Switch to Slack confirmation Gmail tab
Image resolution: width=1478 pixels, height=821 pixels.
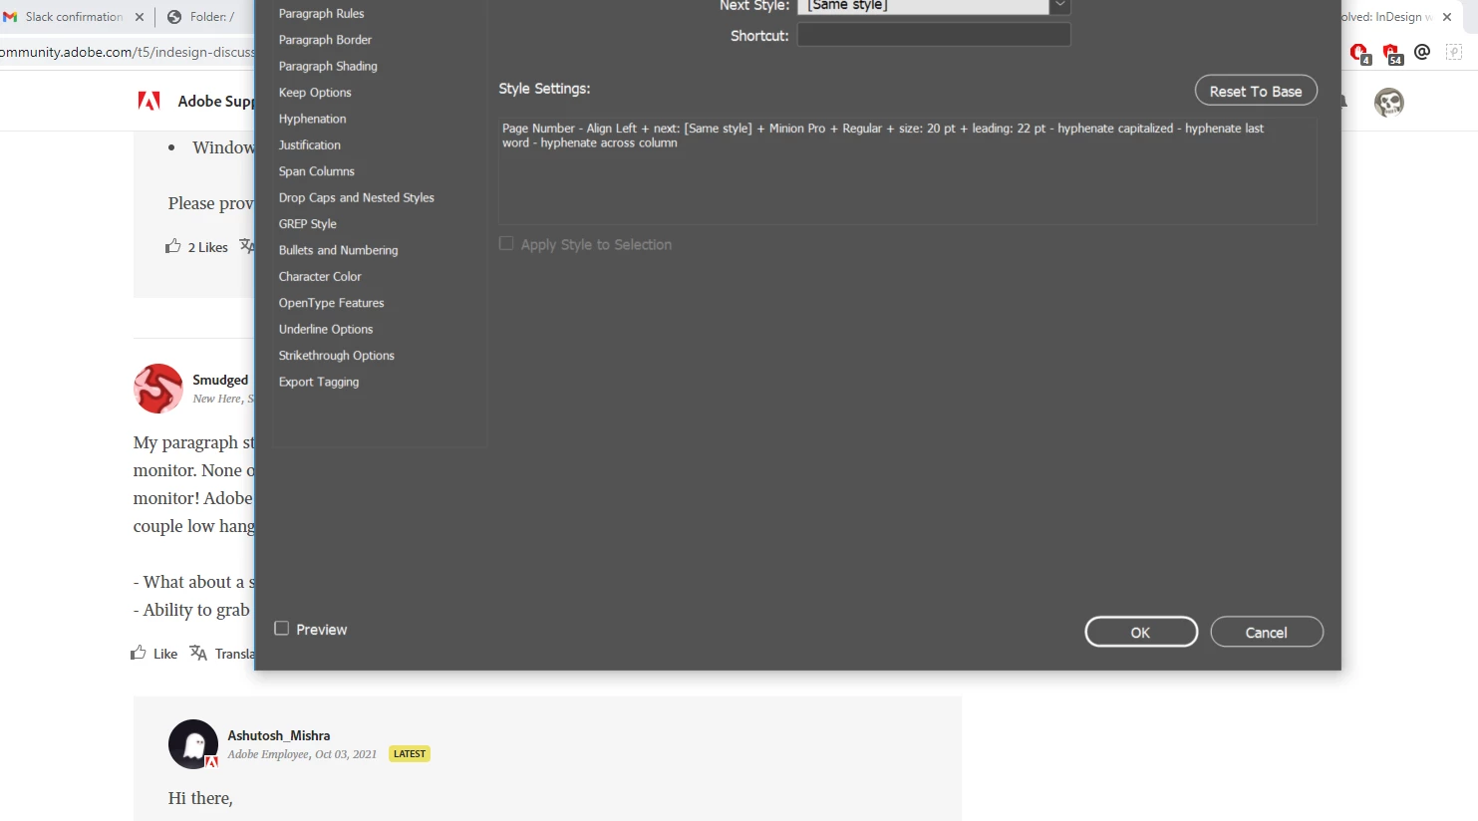click(x=74, y=17)
